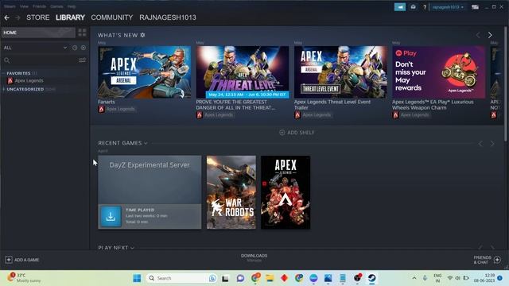Select the War Robots game cover
Screen dimensions: 509x286
(x=231, y=192)
